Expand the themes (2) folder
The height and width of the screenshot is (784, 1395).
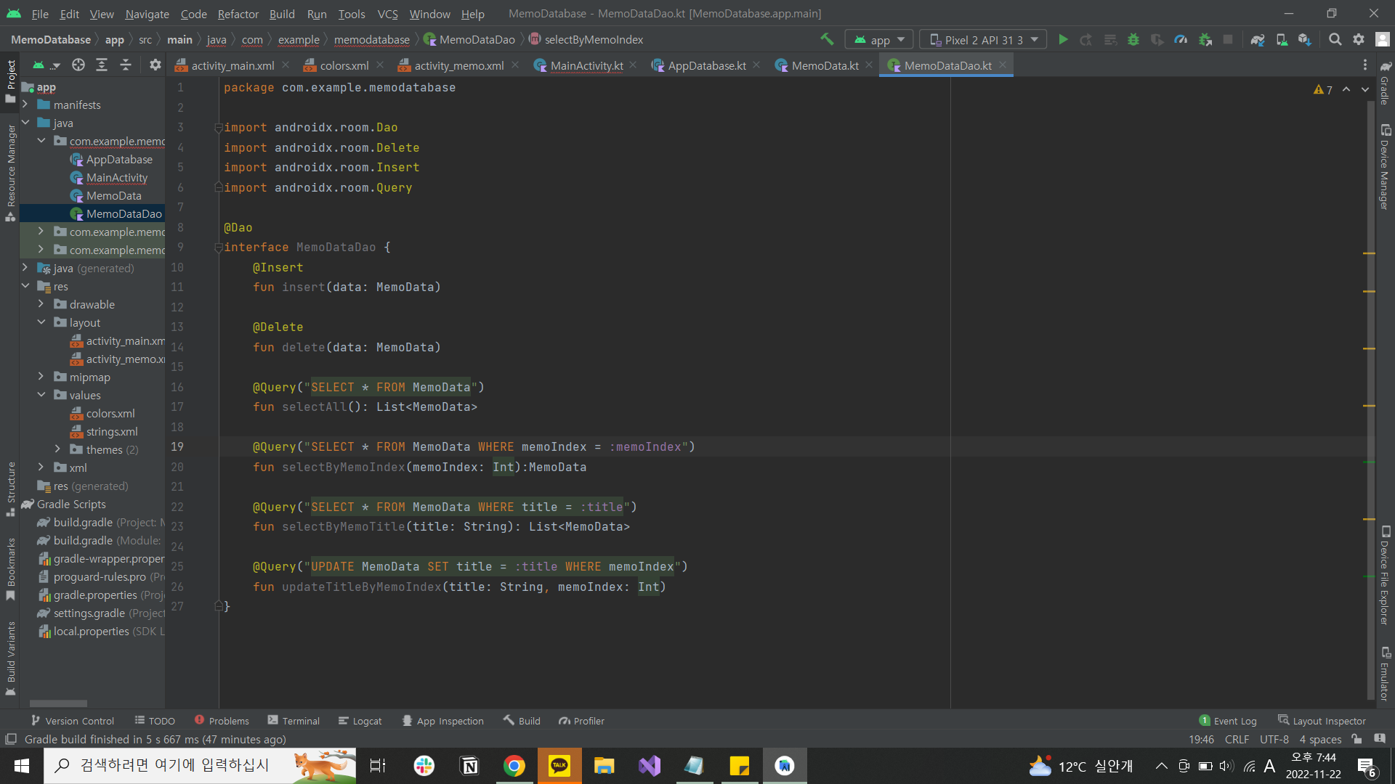click(x=57, y=449)
